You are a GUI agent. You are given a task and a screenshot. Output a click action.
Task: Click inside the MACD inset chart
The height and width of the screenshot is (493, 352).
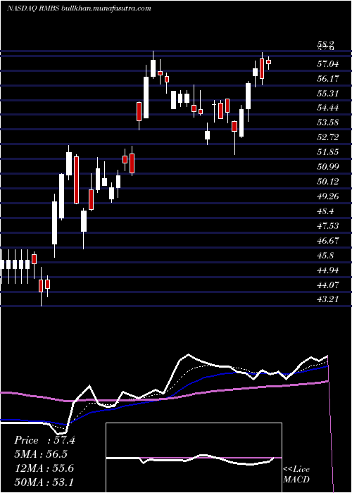(x=194, y=458)
